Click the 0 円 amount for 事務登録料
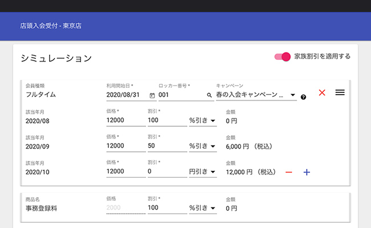Image resolution: width=371 pixels, height=228 pixels. pyautogui.click(x=231, y=209)
